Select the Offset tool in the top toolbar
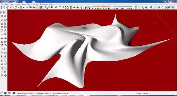The height and width of the screenshot is (96, 177). coord(30,7)
